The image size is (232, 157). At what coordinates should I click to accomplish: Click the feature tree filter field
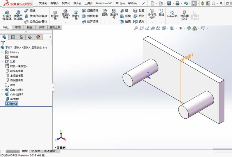click(x=26, y=43)
